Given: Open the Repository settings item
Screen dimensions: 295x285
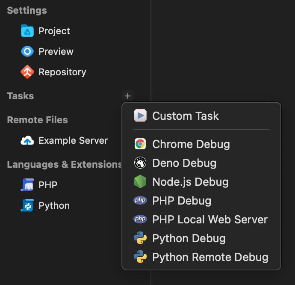Looking at the screenshot, I should [x=62, y=72].
